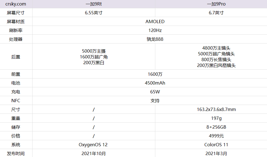Select the 1600万 front camera value
Screen dimensions: 267x157
[x=155, y=74]
